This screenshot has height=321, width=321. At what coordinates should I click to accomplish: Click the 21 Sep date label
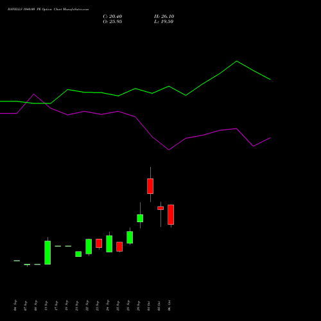coord(77,306)
